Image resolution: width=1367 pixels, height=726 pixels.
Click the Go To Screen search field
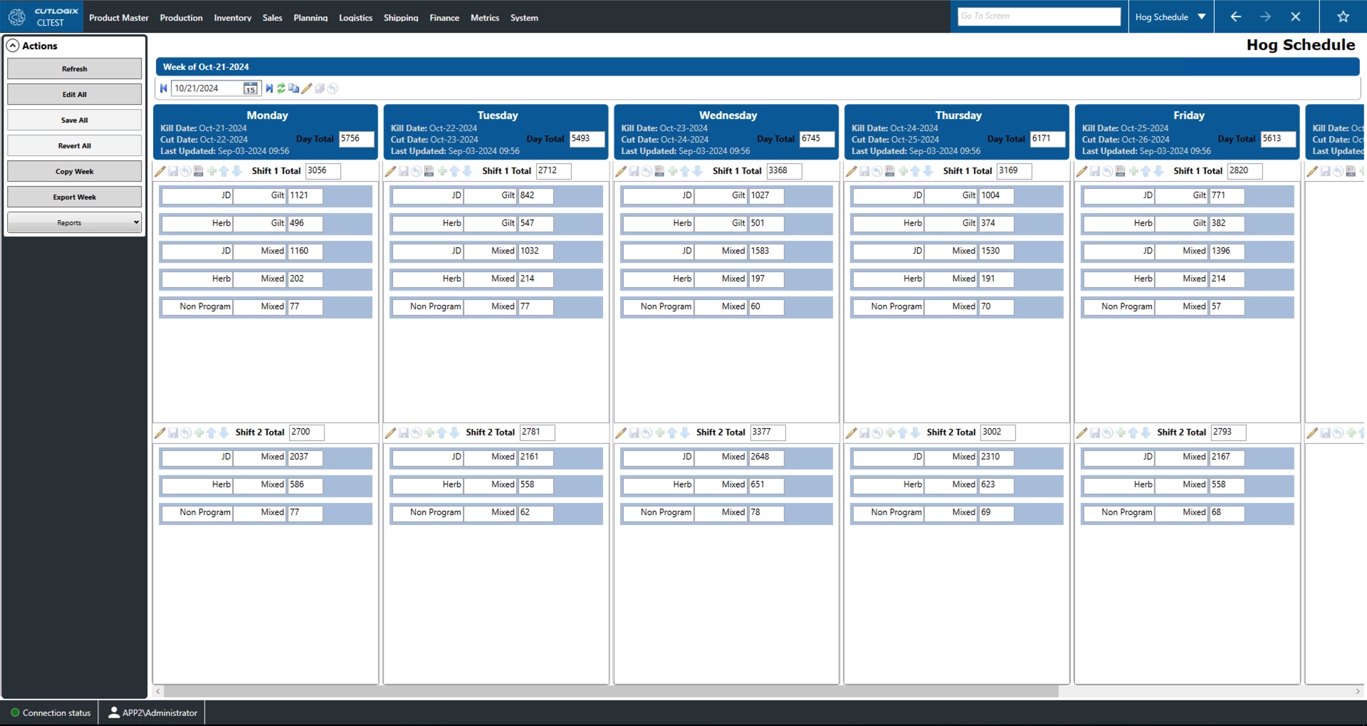tap(1038, 16)
